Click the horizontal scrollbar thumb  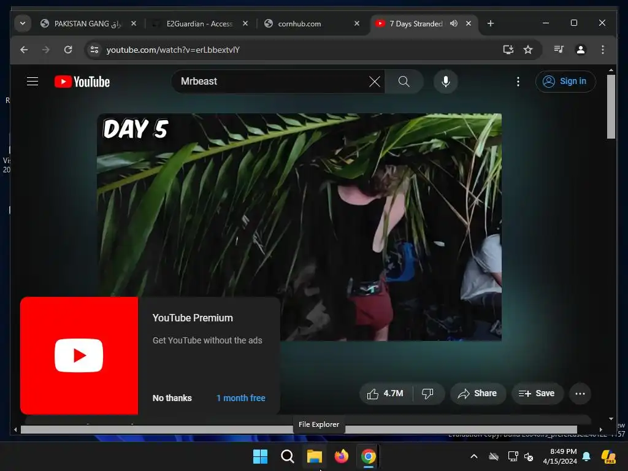(x=299, y=430)
